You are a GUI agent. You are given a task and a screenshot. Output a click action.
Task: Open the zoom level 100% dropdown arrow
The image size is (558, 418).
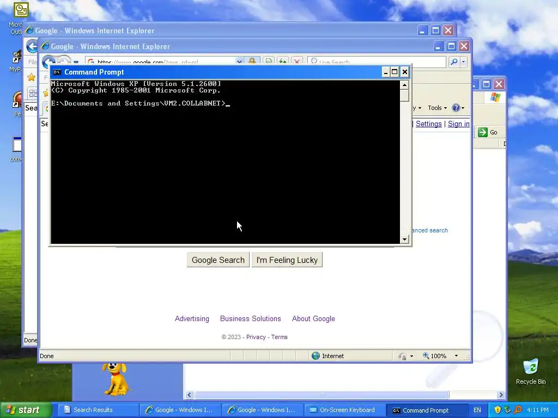(456, 356)
